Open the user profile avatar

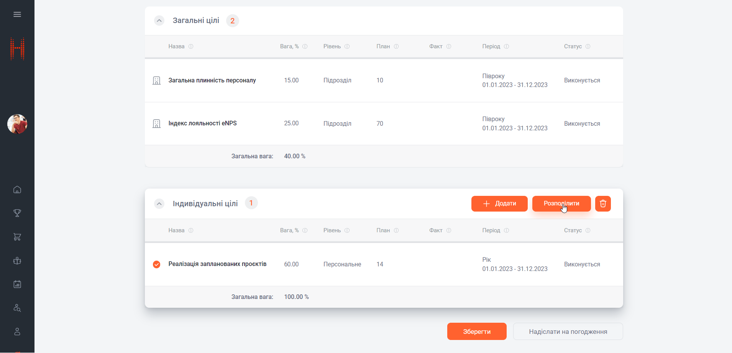pos(17,124)
